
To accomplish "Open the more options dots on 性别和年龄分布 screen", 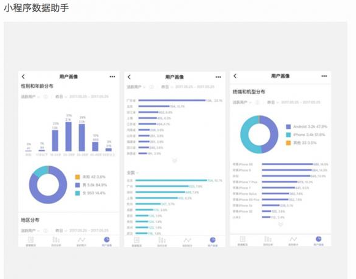I will point(112,77).
